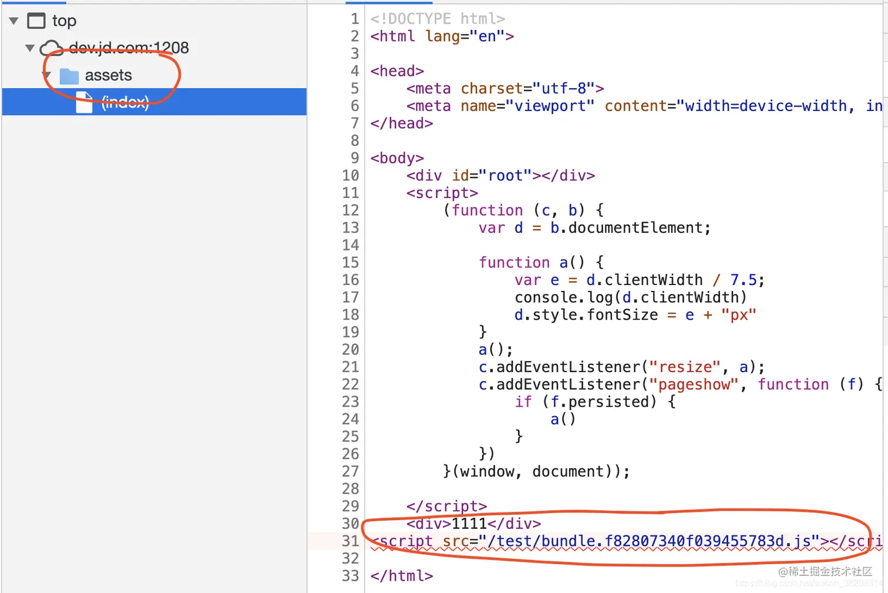Click 'var e = d.clientWidth / 7.5;' line
The width and height of the screenshot is (888, 593).
[640, 280]
